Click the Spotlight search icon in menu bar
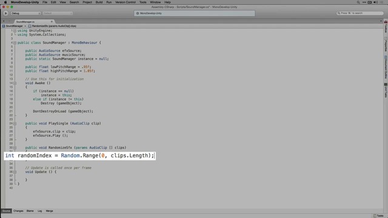The height and width of the screenshot is (218, 388). point(358,2)
